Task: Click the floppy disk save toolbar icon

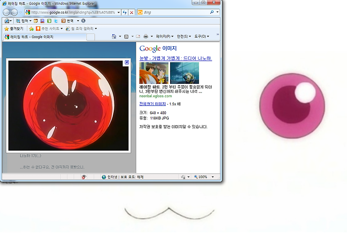Action: pyautogui.click(x=42, y=21)
